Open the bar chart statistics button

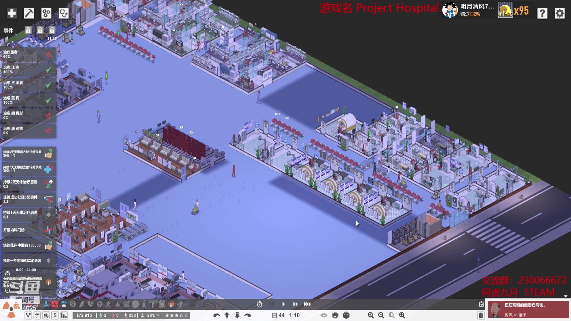(64, 315)
